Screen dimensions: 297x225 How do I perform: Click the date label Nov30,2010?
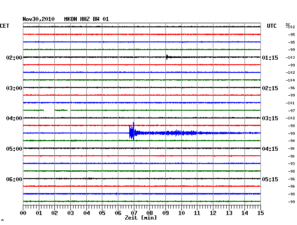(x=38, y=19)
